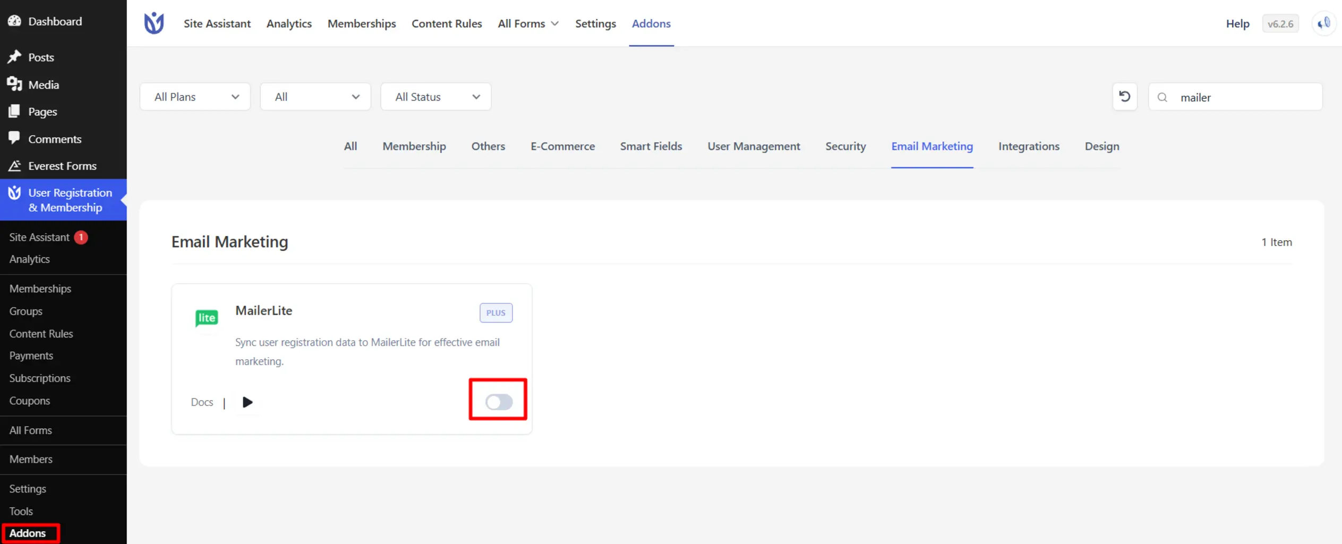Click the Dashboard gauge icon in sidebar
The image size is (1342, 544).
point(14,21)
